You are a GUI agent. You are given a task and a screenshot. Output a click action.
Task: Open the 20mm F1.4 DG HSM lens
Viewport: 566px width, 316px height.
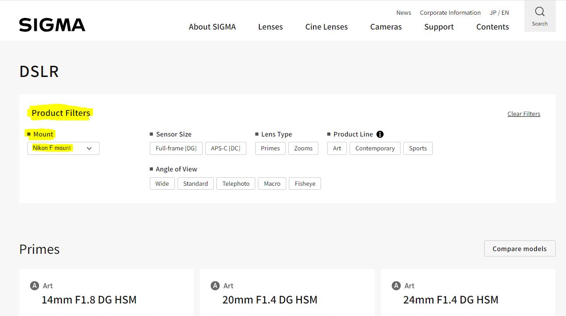pos(270,299)
